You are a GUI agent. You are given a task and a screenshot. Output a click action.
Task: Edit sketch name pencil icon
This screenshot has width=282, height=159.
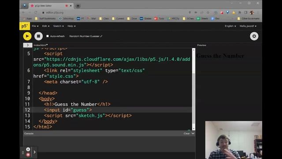coord(101,36)
